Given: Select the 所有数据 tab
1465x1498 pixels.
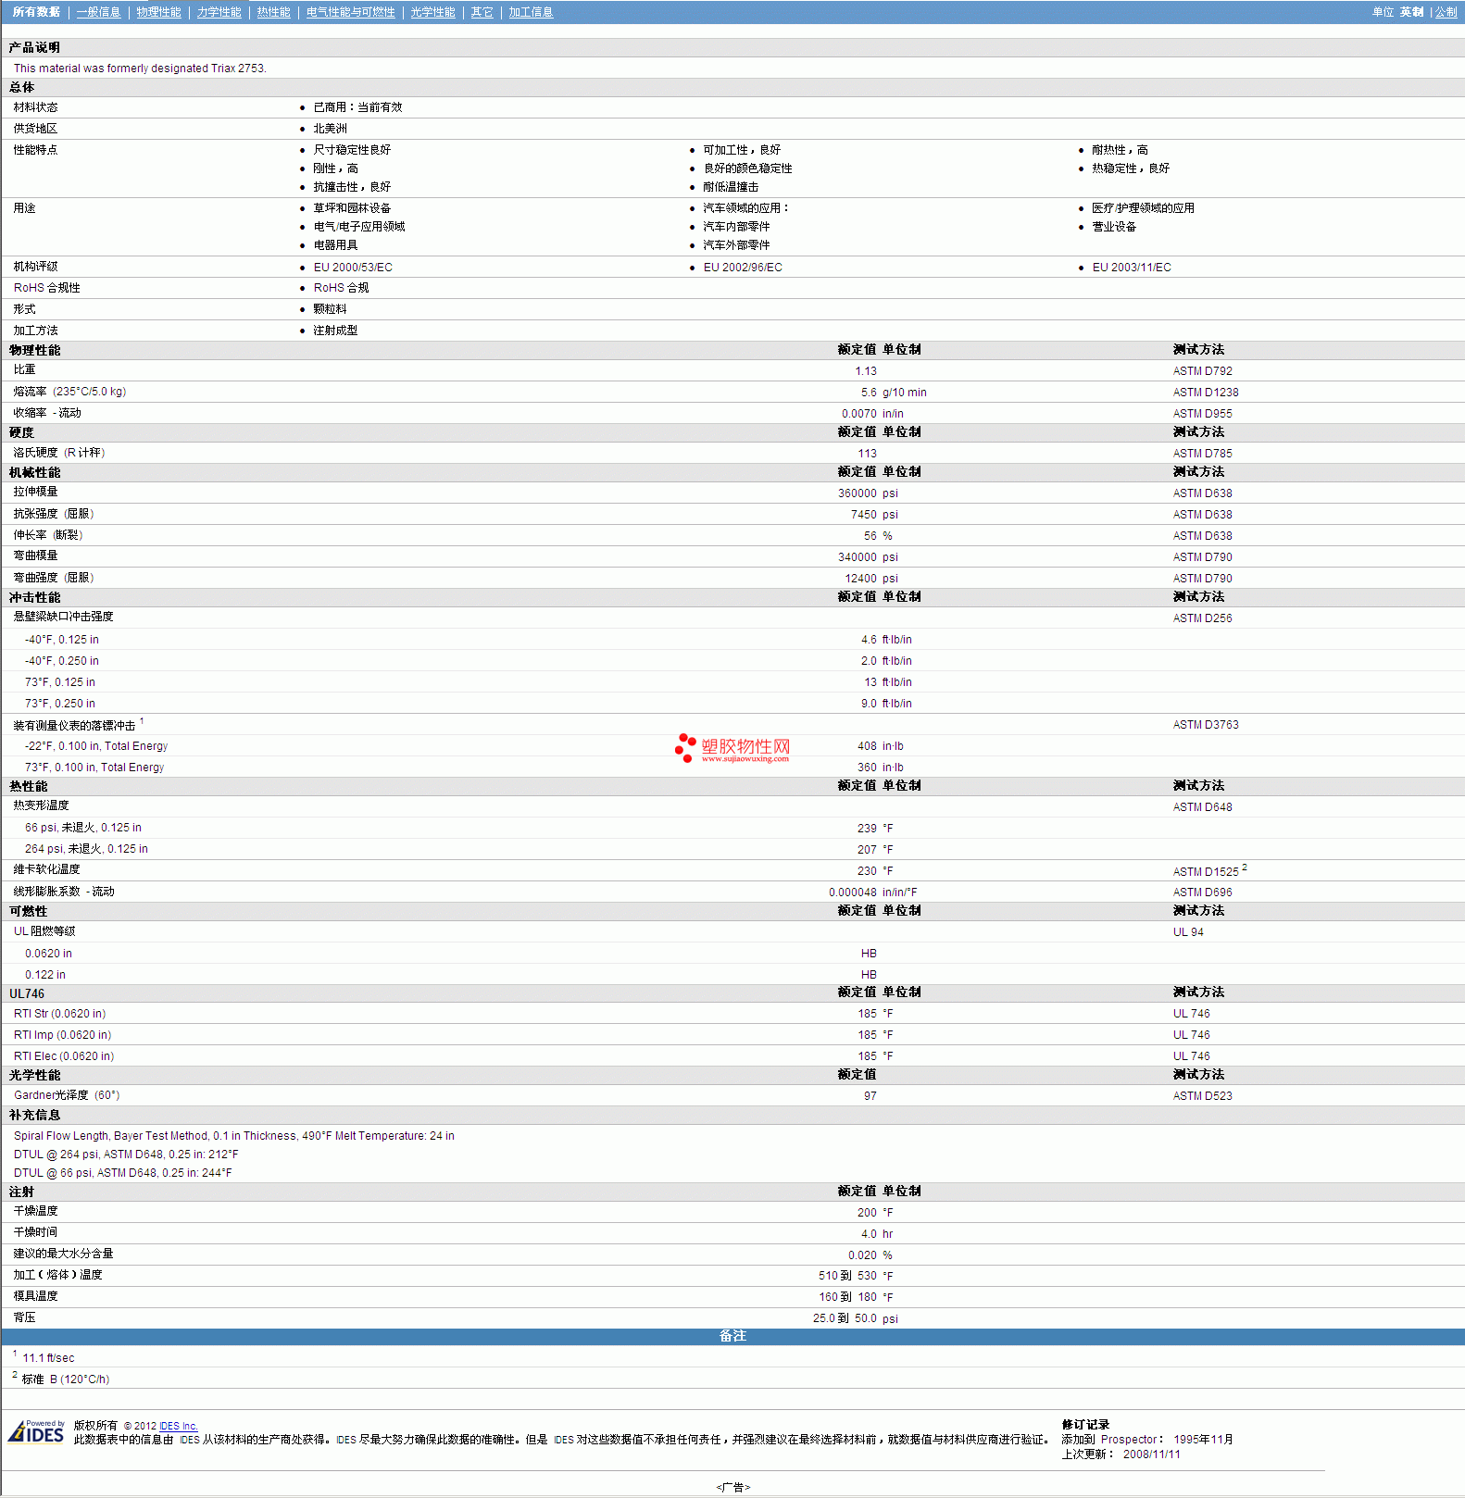Looking at the screenshot, I should pyautogui.click(x=36, y=12).
